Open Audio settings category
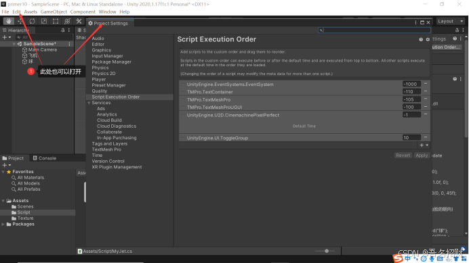469x263 pixels. coord(98,39)
